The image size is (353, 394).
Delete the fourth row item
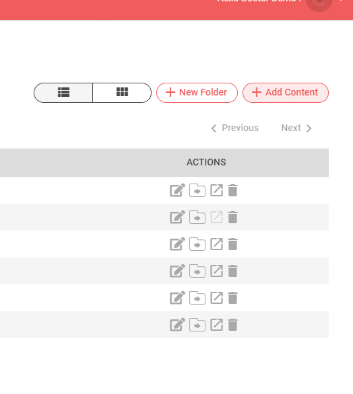point(232,271)
